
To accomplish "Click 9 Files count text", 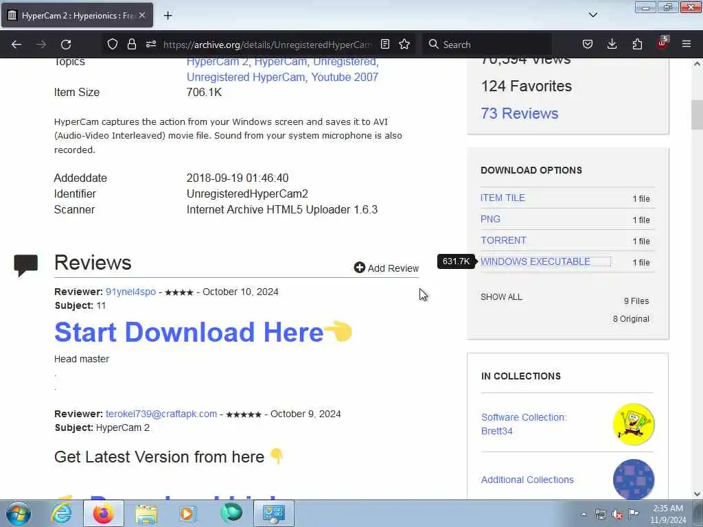I will point(636,301).
